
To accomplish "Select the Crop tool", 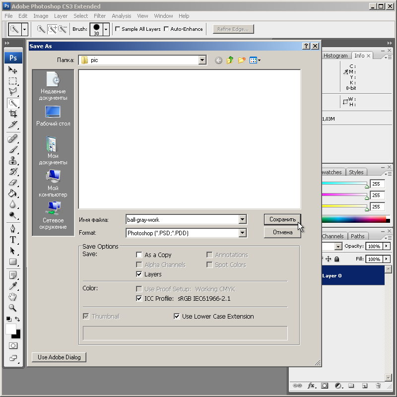I will coord(13,114).
